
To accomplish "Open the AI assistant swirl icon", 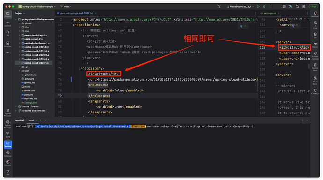I will [284, 7].
